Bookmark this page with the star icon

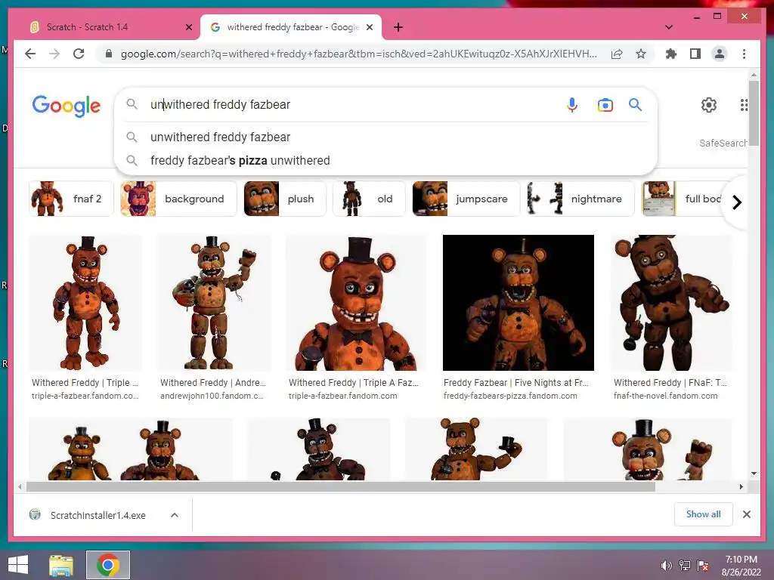[x=641, y=54]
